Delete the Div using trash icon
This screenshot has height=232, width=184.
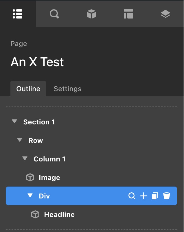(166, 196)
